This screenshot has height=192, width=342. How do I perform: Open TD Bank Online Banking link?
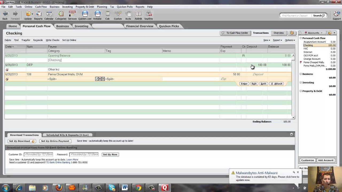58,162
